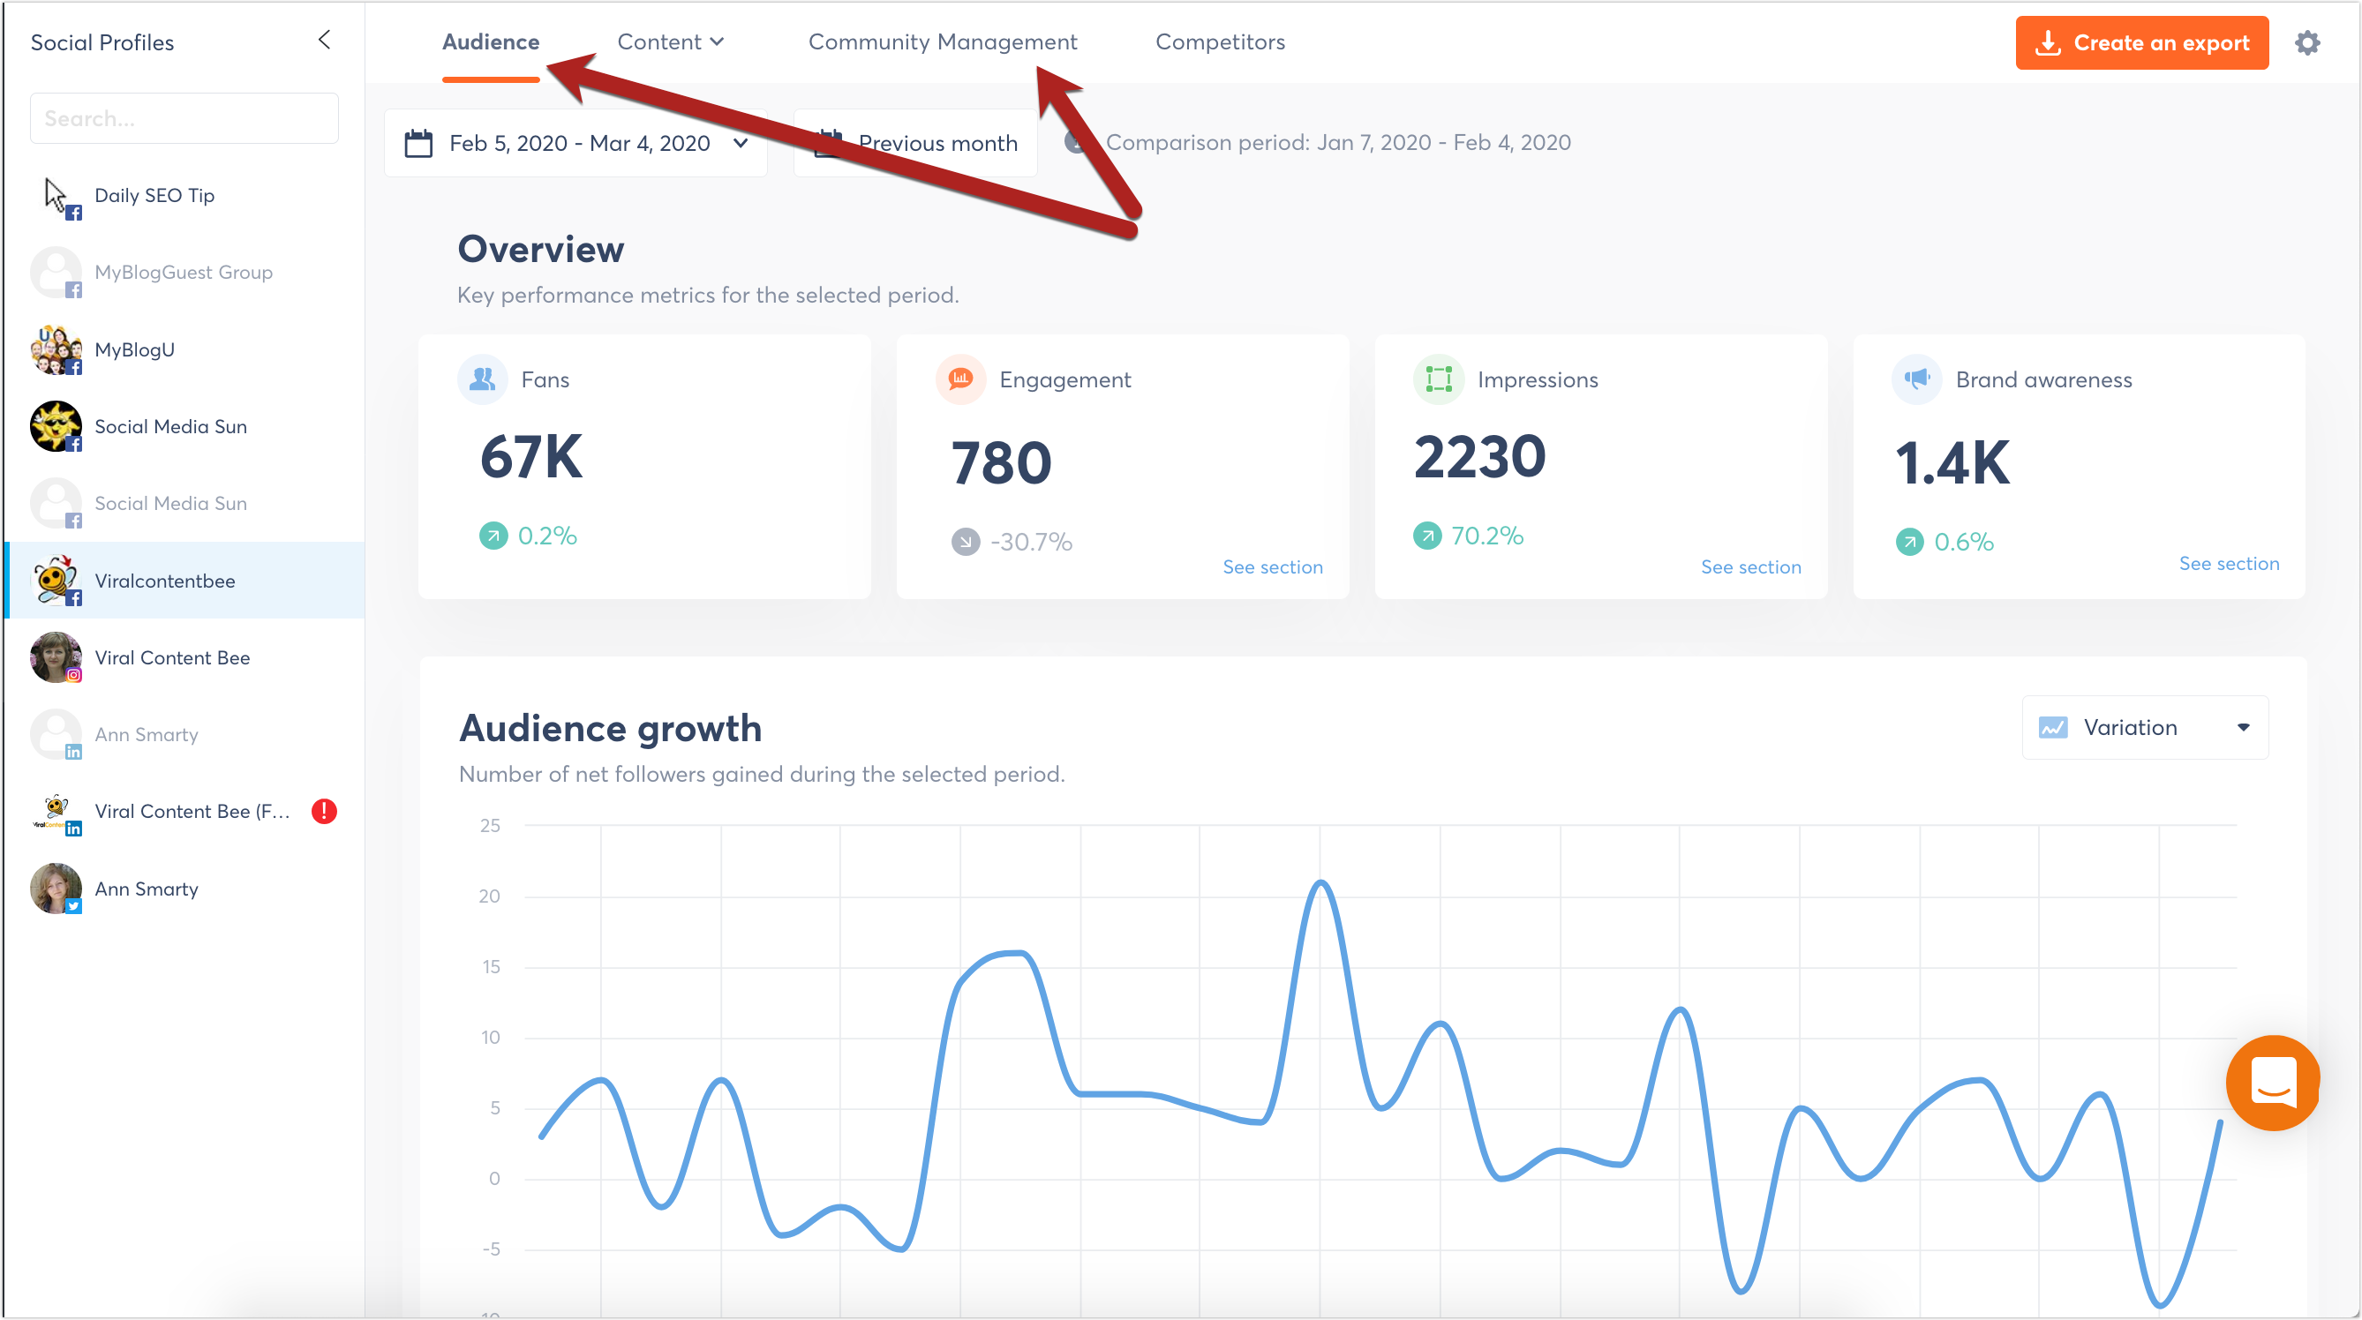Open the Competitors tab
2362x1320 pixels.
pos(1220,42)
